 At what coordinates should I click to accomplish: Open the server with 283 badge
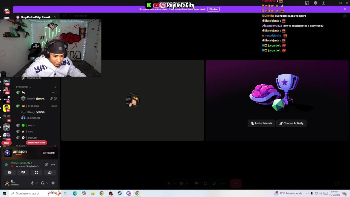(x=7, y=90)
